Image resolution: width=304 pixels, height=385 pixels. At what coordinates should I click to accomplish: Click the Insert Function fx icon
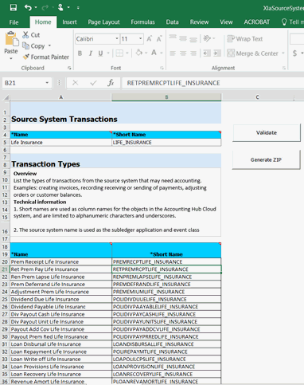(x=111, y=83)
